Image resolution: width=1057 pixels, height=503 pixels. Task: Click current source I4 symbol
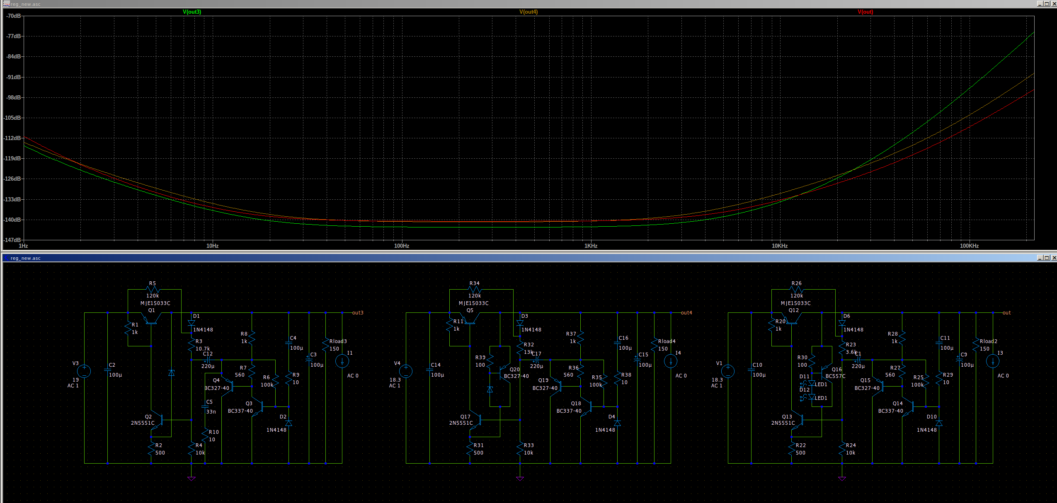click(671, 361)
